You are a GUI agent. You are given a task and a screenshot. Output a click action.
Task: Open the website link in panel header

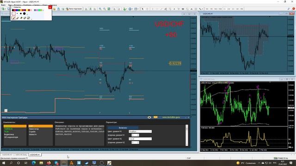click(171, 117)
